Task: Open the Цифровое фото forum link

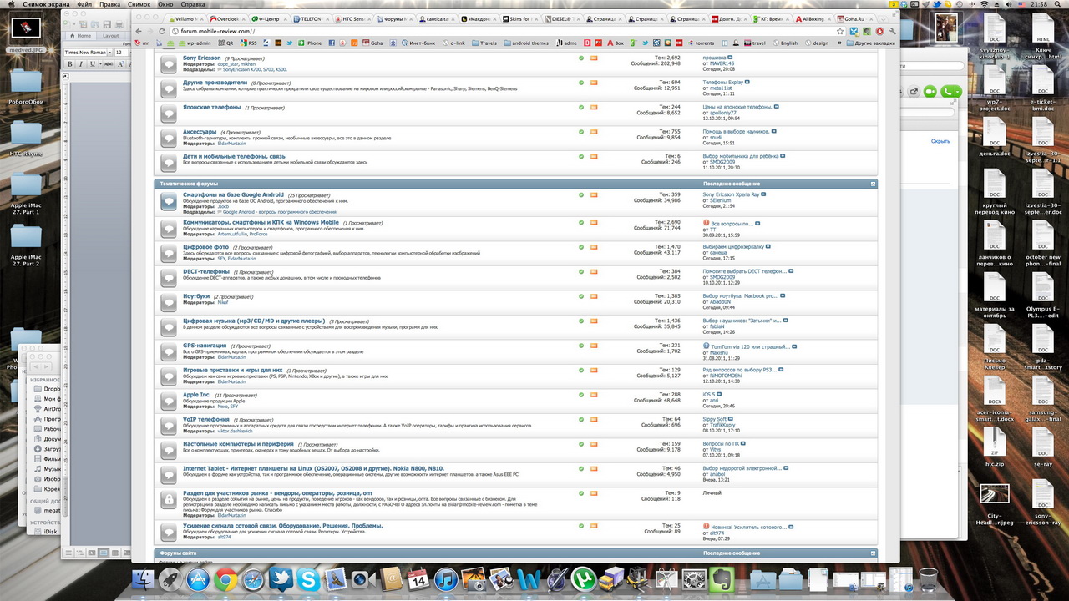Action: pos(205,247)
